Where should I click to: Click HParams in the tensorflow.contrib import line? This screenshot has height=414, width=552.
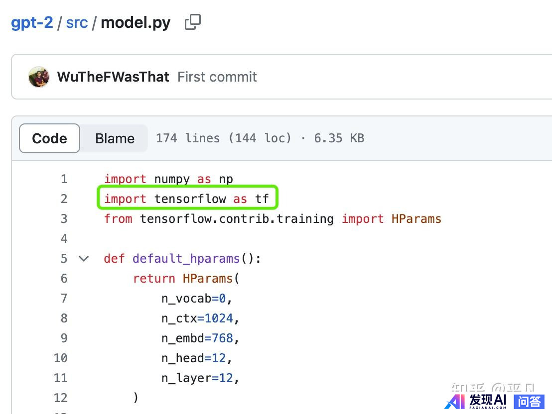416,219
